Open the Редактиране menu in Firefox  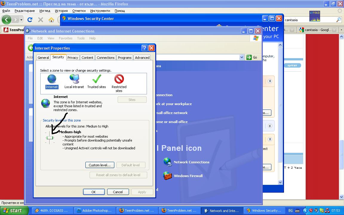click(25, 11)
